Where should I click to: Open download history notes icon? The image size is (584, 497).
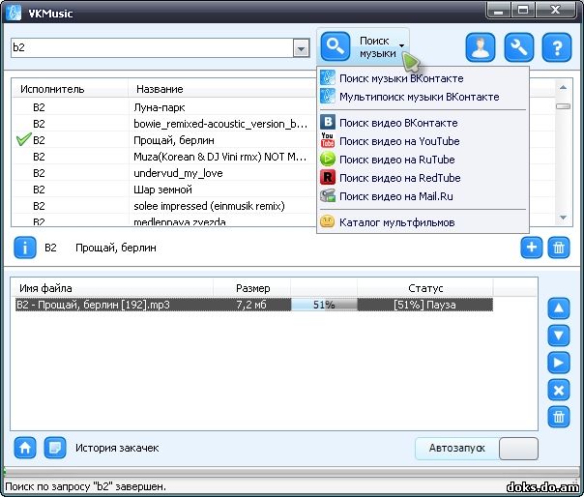point(55,448)
